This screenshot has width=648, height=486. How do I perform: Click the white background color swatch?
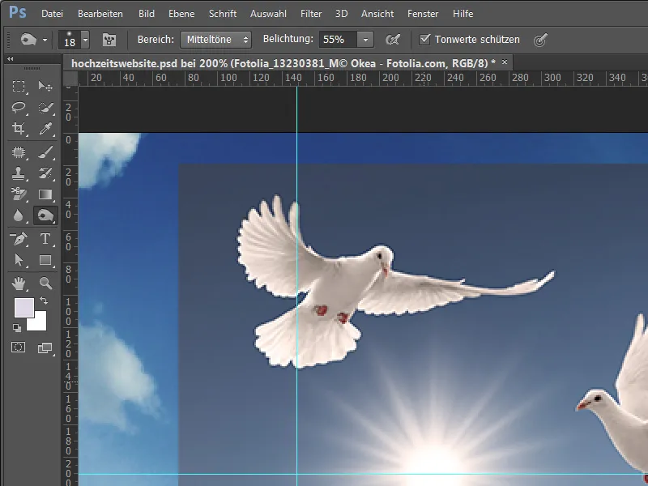tap(38, 322)
